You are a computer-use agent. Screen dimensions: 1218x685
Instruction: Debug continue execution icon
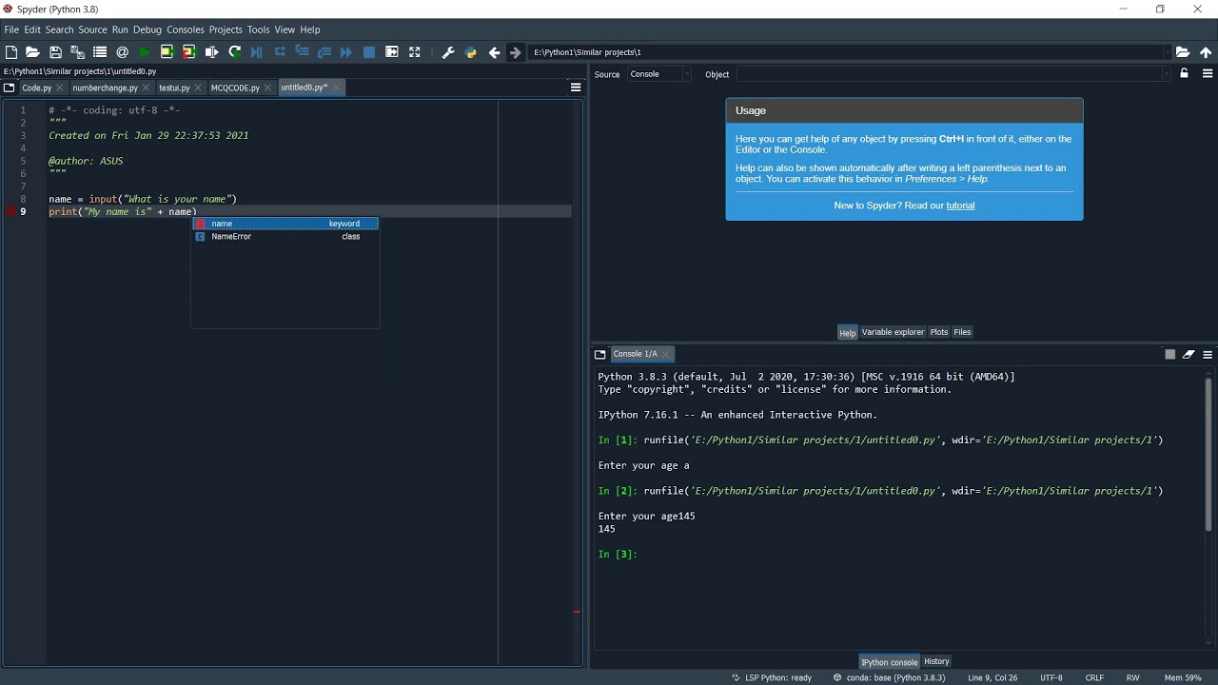tap(346, 52)
